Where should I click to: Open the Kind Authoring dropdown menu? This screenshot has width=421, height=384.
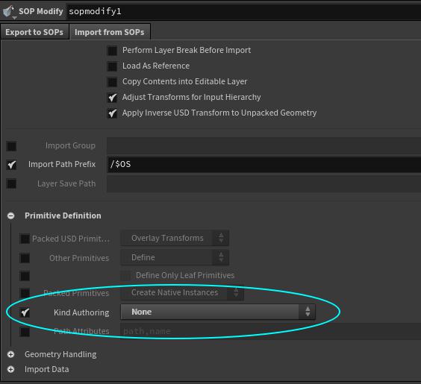pyautogui.click(x=218, y=312)
